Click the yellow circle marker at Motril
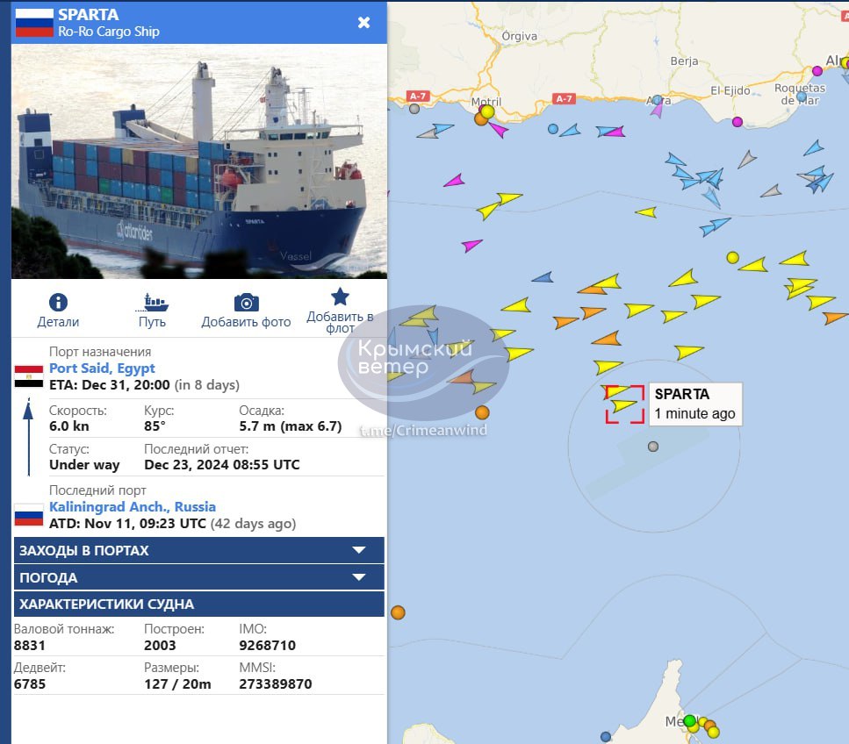This screenshot has height=744, width=849. [488, 111]
